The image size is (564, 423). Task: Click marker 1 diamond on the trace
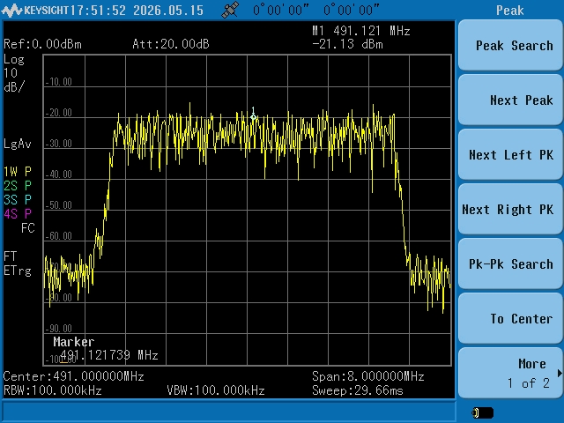(x=253, y=116)
